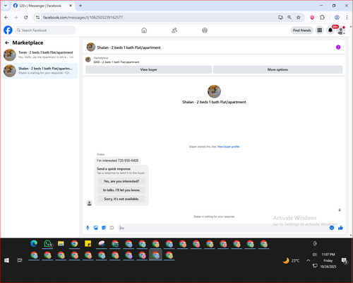Focus the Search Facebook field
The image size is (353, 283).
45,30
